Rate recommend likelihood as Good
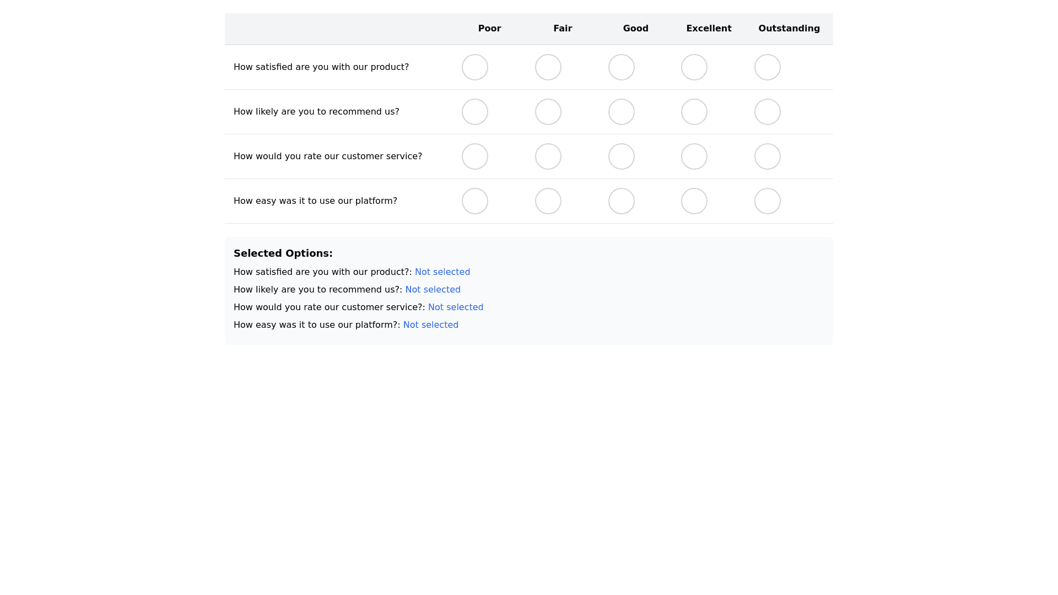This screenshot has width=1058, height=595. pos(622,112)
